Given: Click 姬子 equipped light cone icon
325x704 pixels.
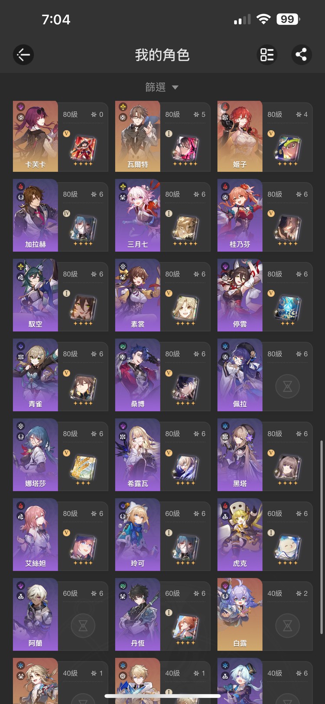Looking at the screenshot, I should [288, 148].
